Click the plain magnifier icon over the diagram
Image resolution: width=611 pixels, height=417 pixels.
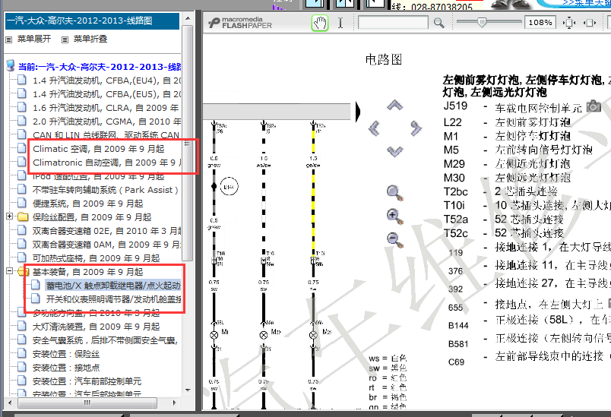coord(394,193)
